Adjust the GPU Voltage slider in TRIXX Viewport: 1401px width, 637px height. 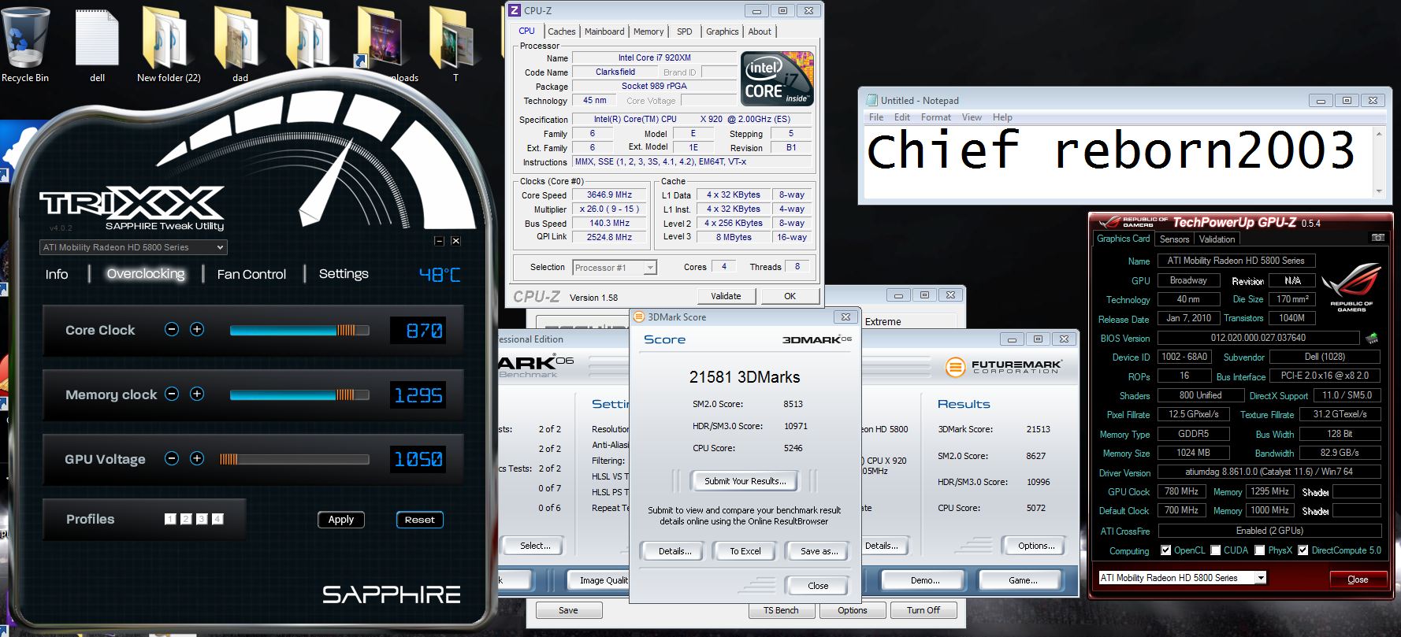294,459
